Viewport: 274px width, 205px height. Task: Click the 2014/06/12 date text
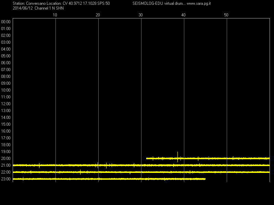[23, 8]
